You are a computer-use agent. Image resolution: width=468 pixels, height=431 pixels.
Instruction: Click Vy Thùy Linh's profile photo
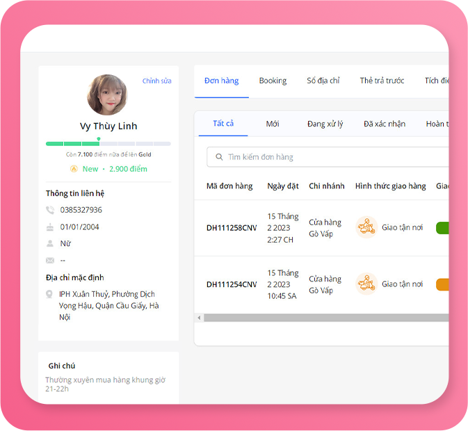108,95
